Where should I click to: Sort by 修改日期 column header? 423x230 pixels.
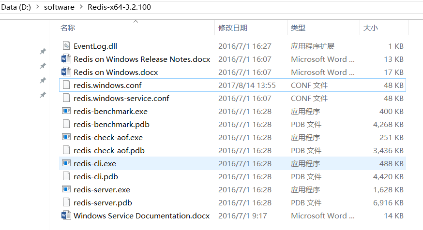coord(233,28)
